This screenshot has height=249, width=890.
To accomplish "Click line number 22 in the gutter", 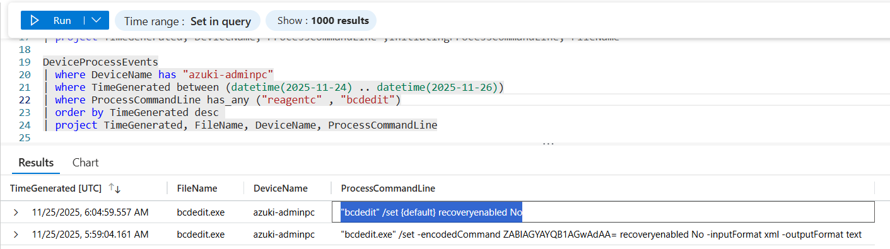I will click(x=25, y=100).
